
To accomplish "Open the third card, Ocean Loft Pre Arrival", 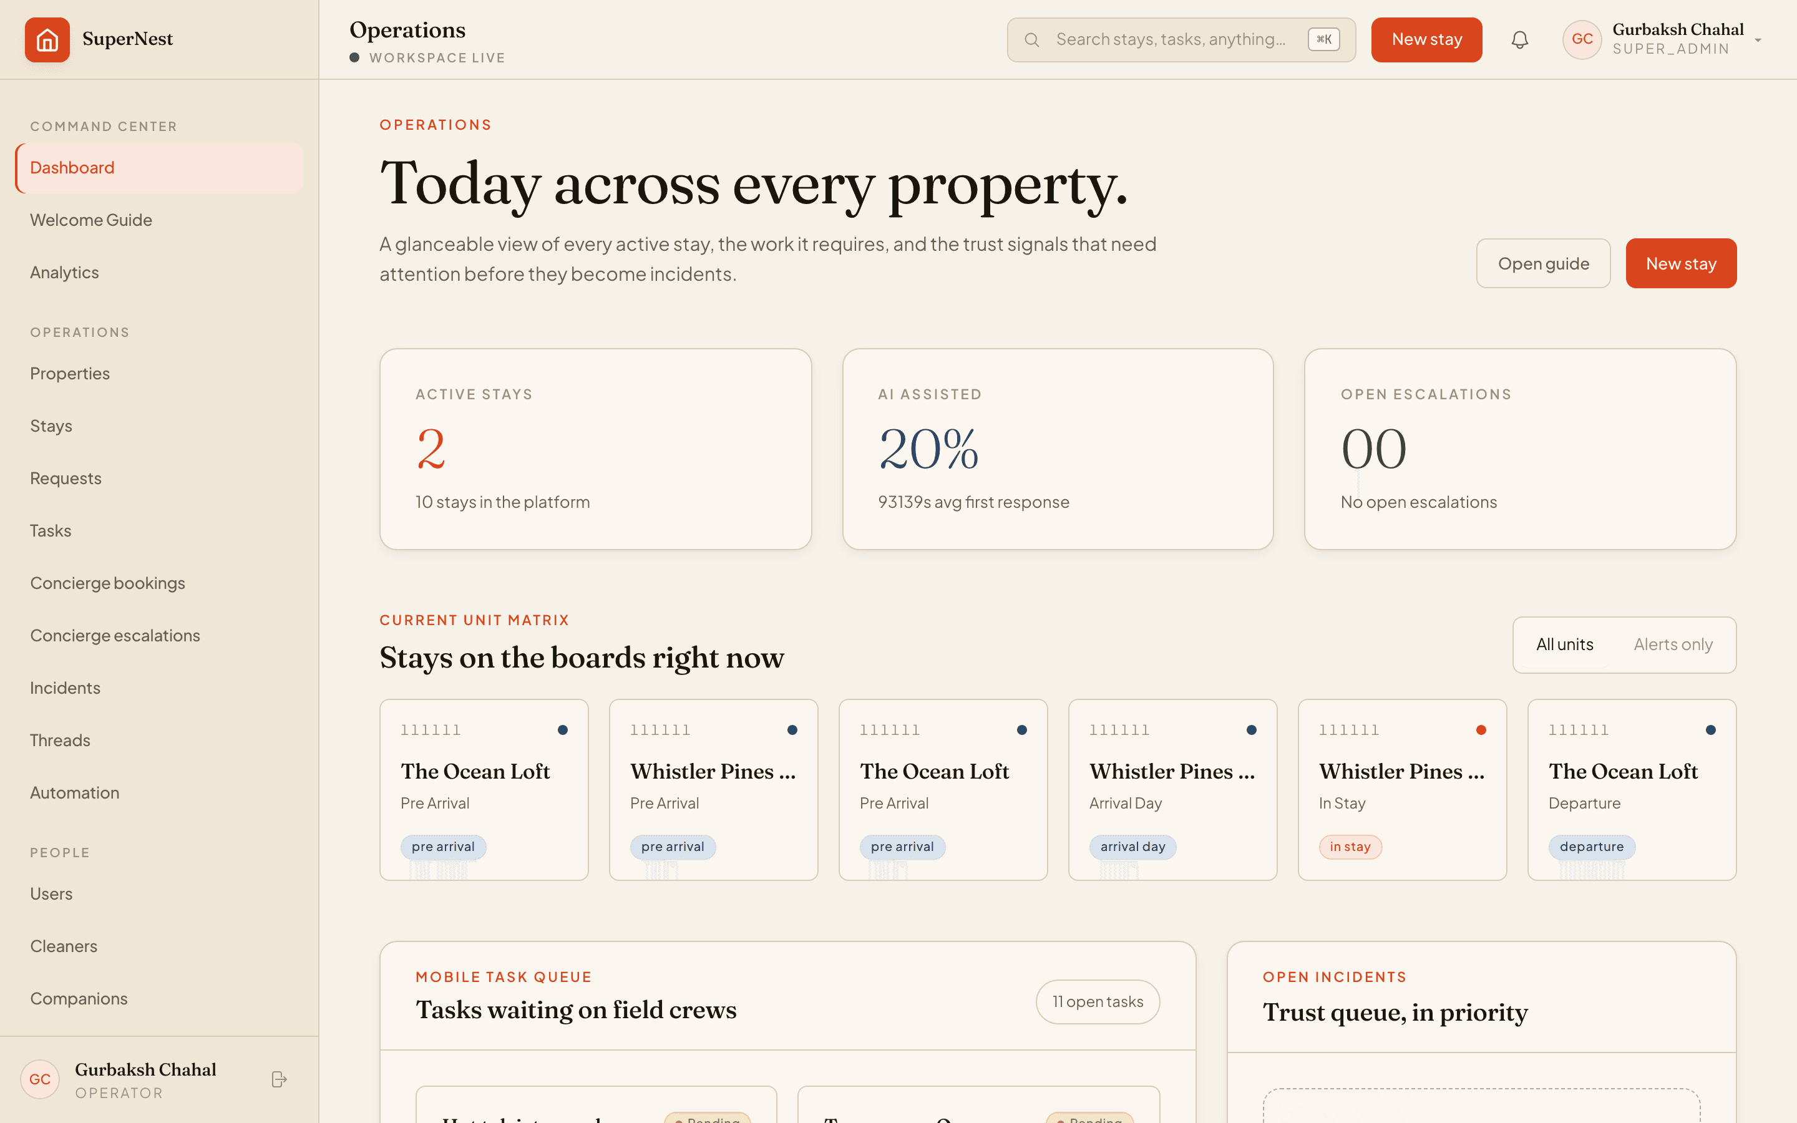I will (x=943, y=789).
